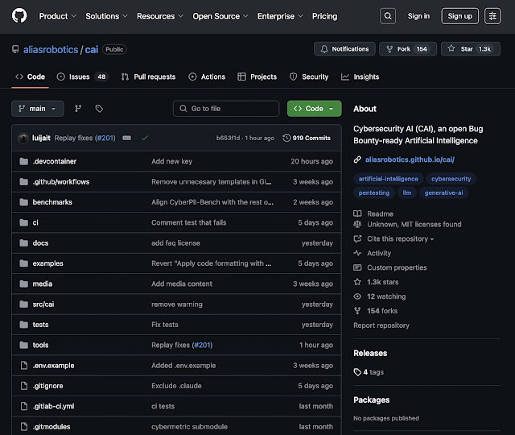Fork the repository with Fork button
The image size is (515, 435).
[x=408, y=49]
